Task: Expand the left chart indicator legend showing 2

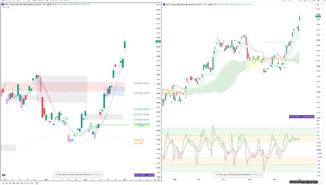Action: 4,7
